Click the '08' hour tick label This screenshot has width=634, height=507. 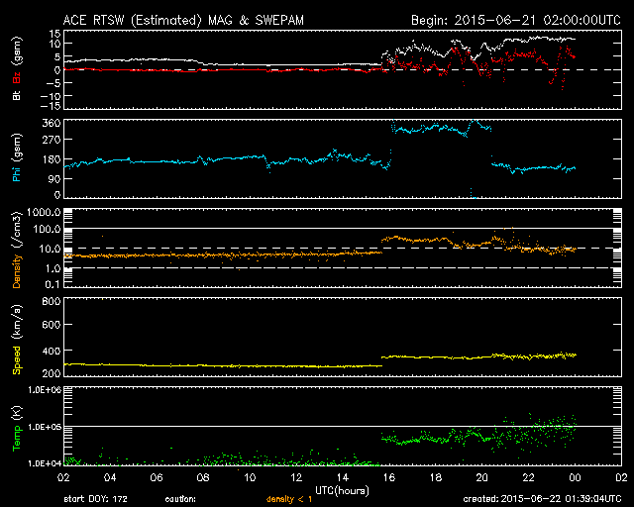pos(203,477)
